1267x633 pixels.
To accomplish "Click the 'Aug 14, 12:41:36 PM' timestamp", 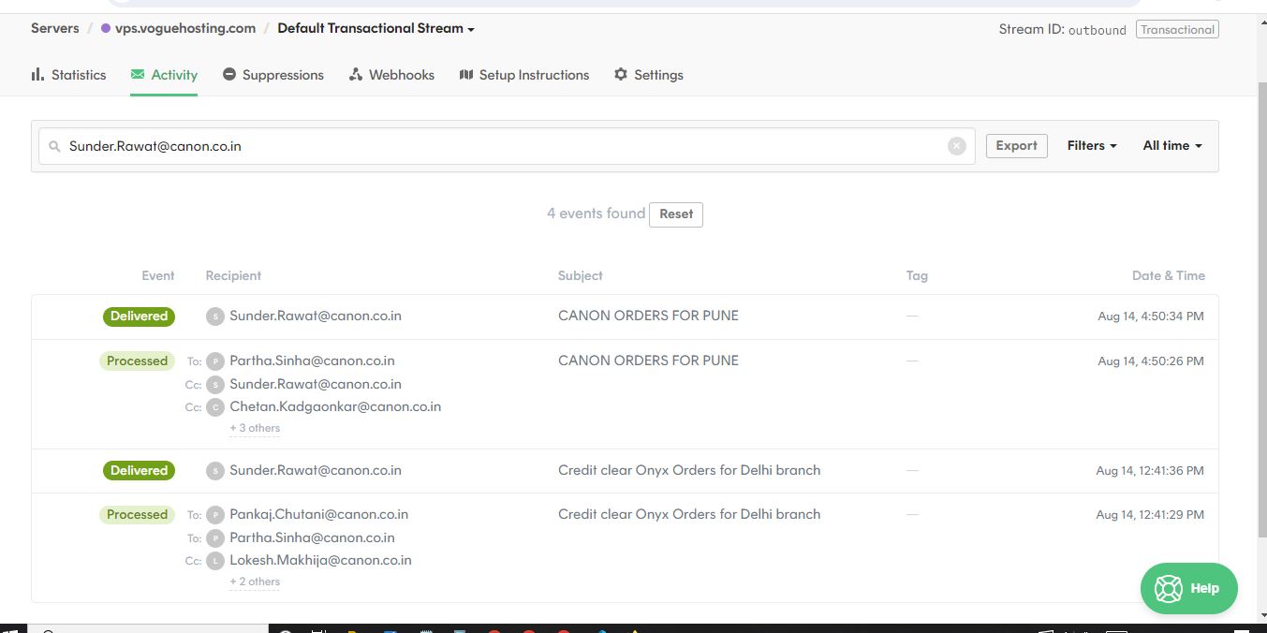I will tap(1150, 471).
